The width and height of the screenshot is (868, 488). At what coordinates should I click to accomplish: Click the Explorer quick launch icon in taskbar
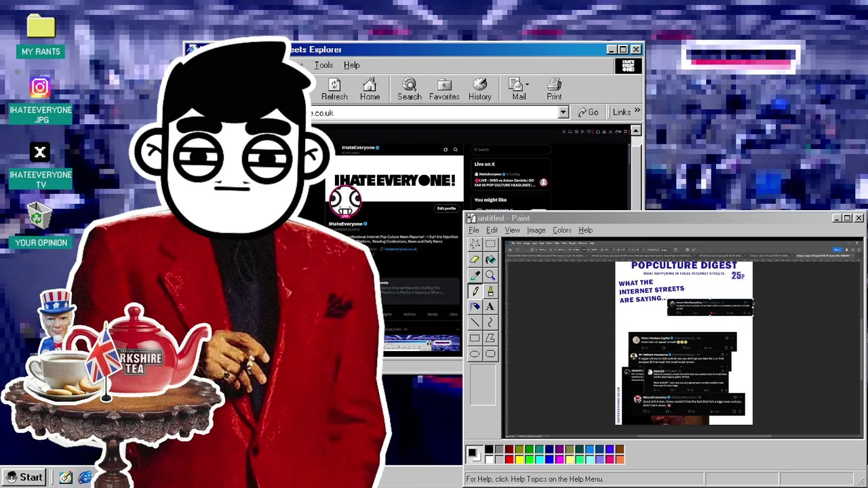[85, 477]
